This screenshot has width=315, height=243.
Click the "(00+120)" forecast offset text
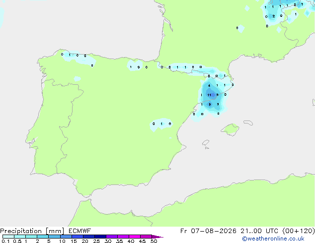point(299,231)
